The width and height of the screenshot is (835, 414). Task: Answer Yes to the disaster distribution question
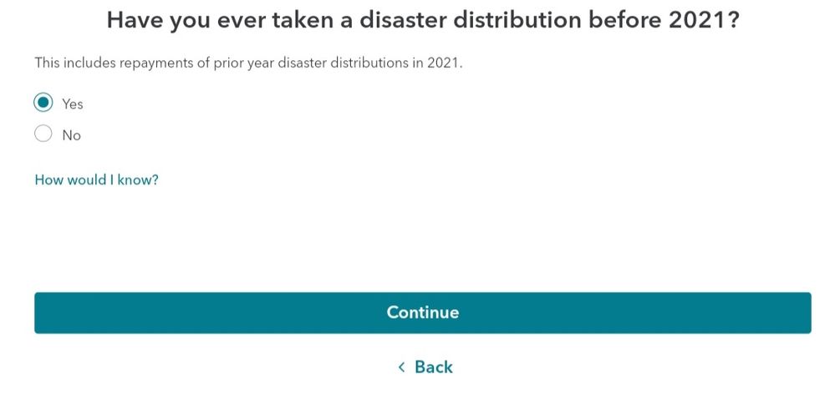(x=43, y=103)
